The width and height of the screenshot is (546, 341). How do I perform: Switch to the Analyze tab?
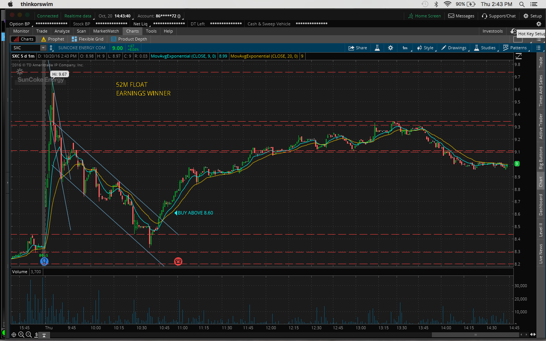click(x=62, y=31)
